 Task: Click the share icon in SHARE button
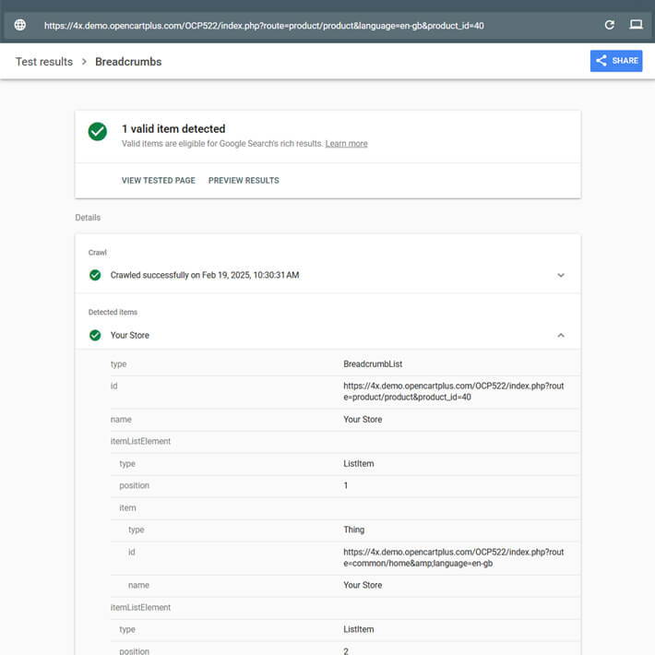(x=601, y=61)
